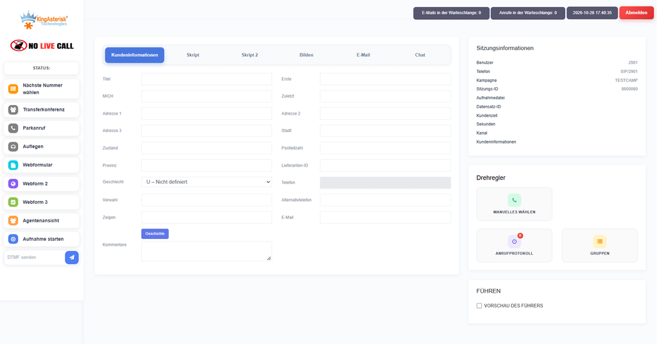Click the Sitzungs-ID value 8600060
Screen dimensions: 657x344
point(629,89)
